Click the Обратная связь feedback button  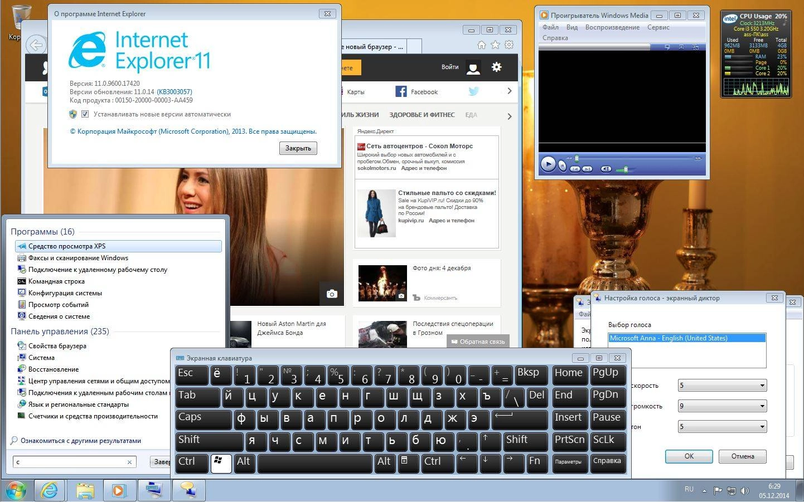point(478,342)
